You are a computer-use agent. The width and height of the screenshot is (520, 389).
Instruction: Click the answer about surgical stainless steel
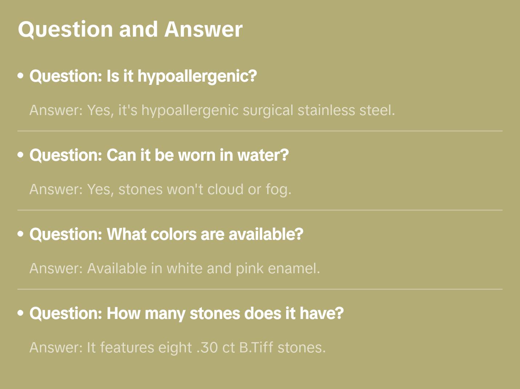tap(212, 110)
